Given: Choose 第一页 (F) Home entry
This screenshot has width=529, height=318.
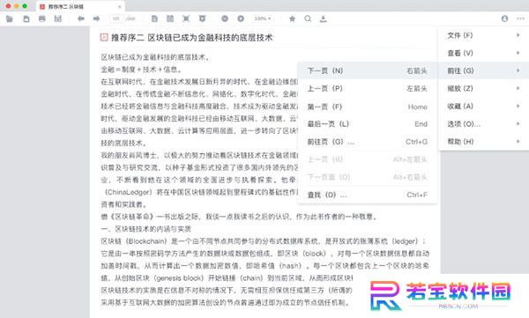Looking at the screenshot, I should click(x=368, y=107).
